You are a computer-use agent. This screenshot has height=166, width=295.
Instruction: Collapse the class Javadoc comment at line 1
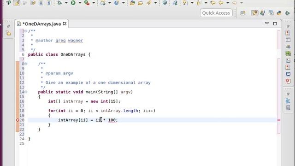click(x=26, y=31)
